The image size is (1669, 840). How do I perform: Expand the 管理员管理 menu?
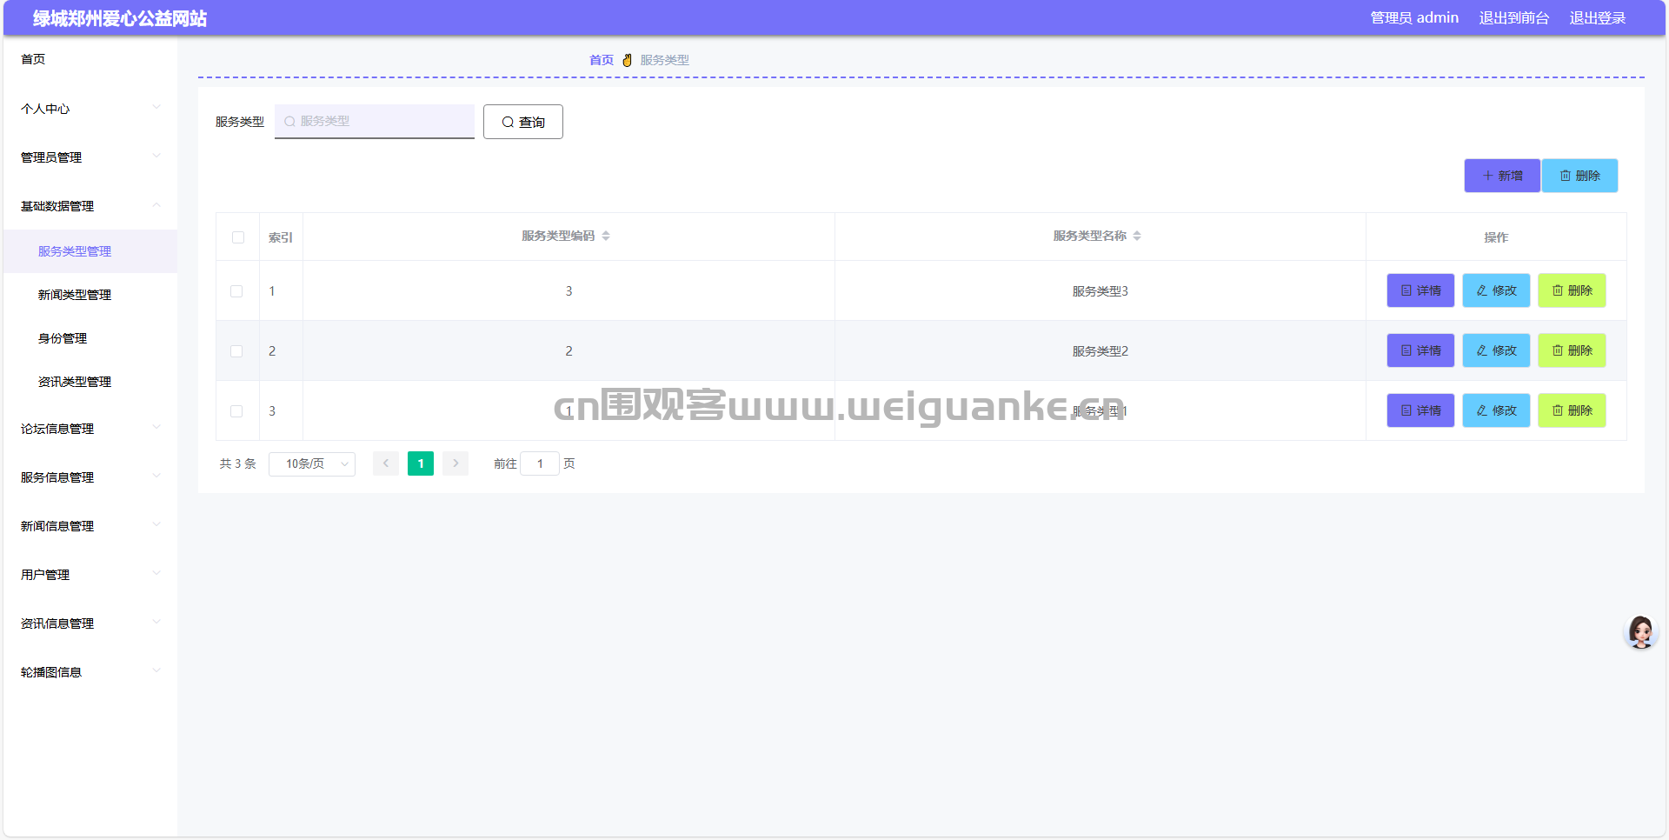tap(90, 157)
